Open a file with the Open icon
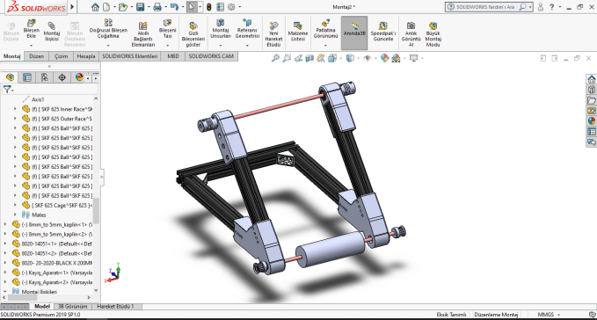The image size is (597, 320). click(x=122, y=7)
